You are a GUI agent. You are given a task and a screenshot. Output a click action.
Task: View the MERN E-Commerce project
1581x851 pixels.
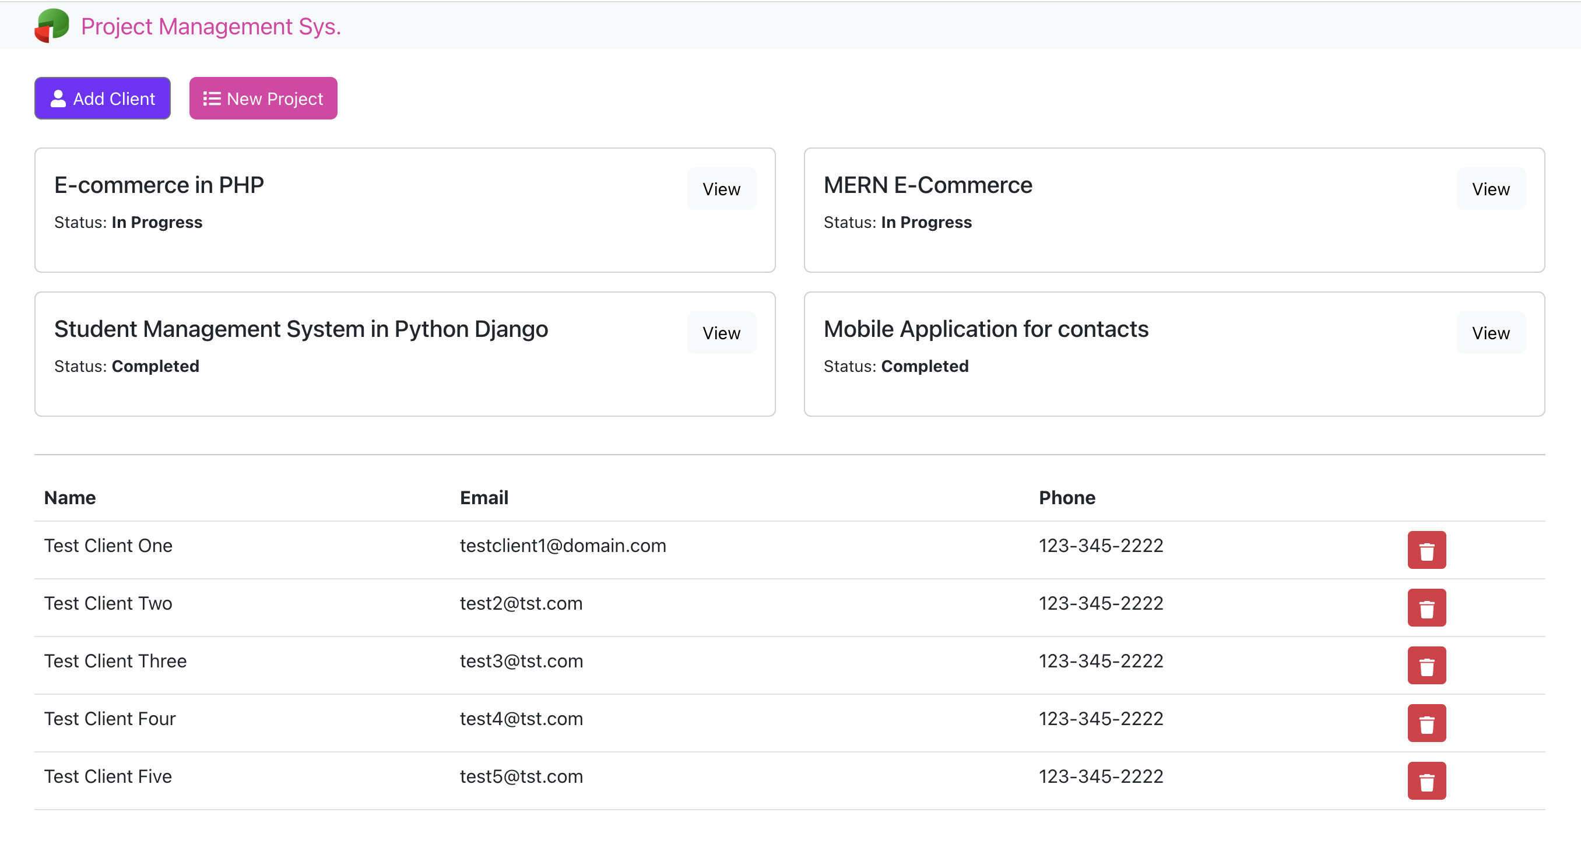pyautogui.click(x=1490, y=189)
